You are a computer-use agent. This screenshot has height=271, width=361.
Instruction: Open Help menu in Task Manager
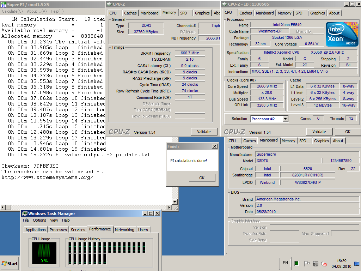click(66, 220)
